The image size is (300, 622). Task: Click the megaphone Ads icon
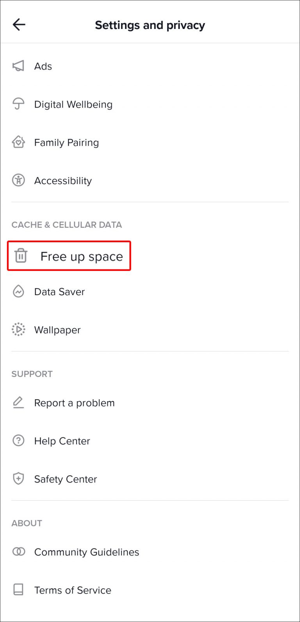click(18, 66)
